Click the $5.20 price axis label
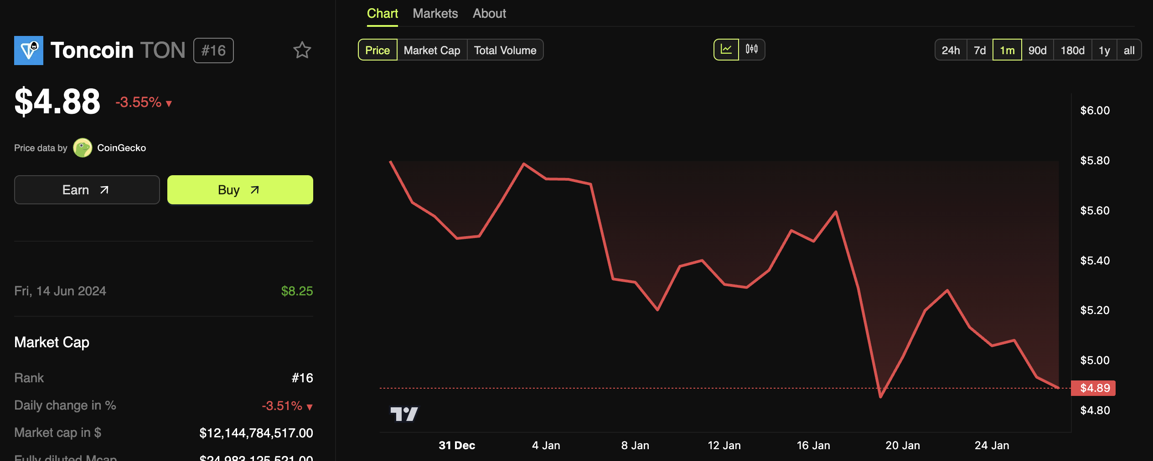1153x461 pixels. 1095,310
